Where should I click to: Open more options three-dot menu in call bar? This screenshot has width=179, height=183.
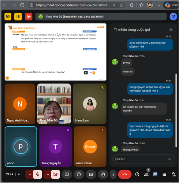click(113, 174)
